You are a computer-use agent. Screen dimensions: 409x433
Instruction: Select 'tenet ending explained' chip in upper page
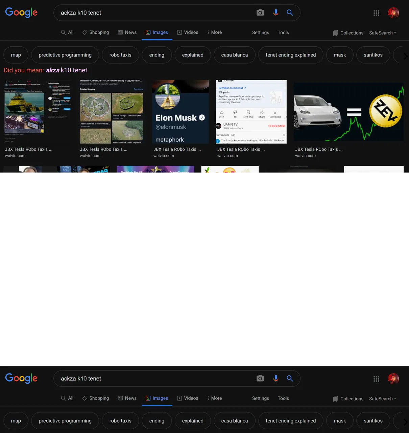pos(291,55)
